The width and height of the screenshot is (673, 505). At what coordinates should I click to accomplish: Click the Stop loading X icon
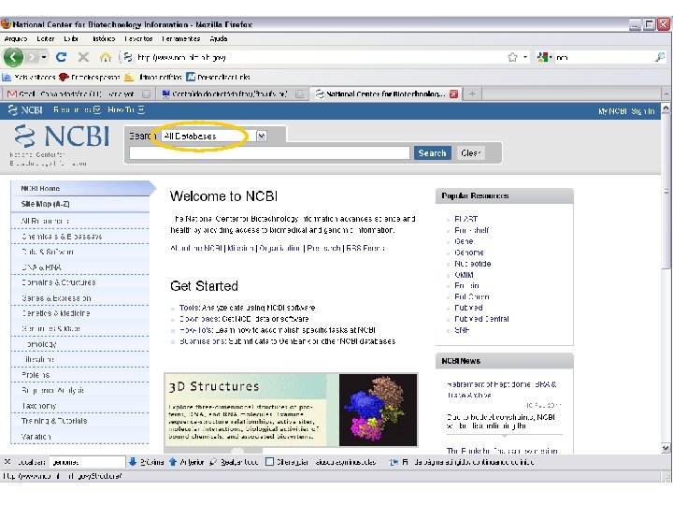pyautogui.click(x=83, y=57)
